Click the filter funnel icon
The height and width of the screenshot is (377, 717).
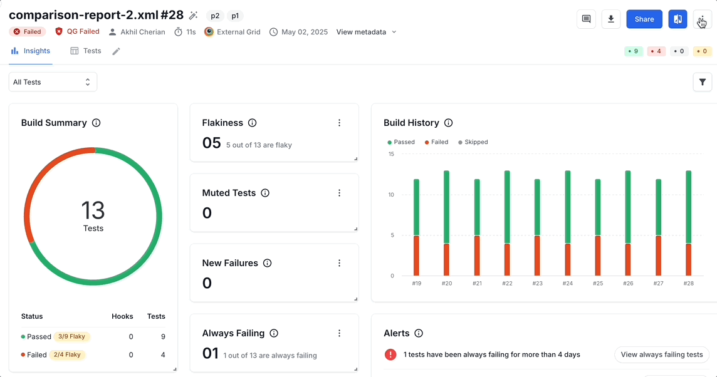(x=702, y=82)
